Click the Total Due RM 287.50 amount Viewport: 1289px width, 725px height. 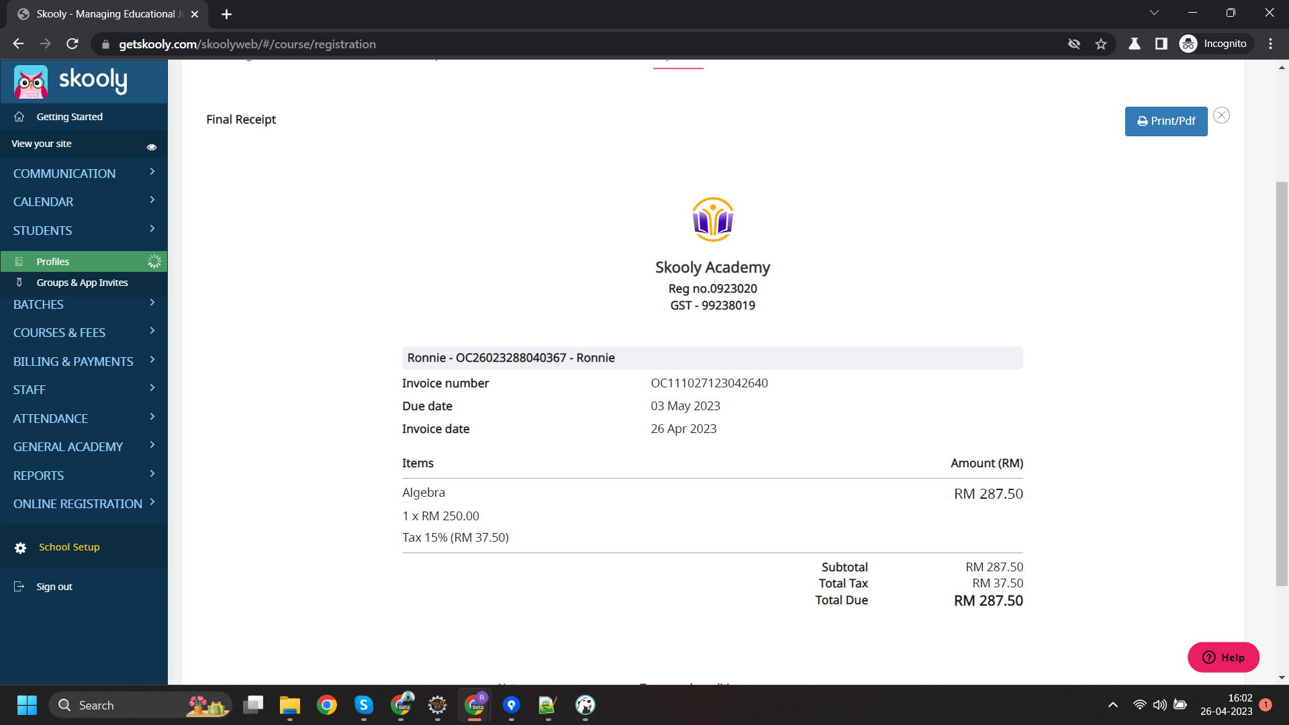pos(988,601)
